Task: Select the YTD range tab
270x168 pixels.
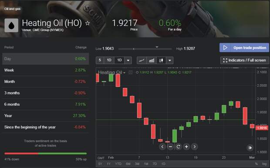Action: pyautogui.click(x=118, y=164)
